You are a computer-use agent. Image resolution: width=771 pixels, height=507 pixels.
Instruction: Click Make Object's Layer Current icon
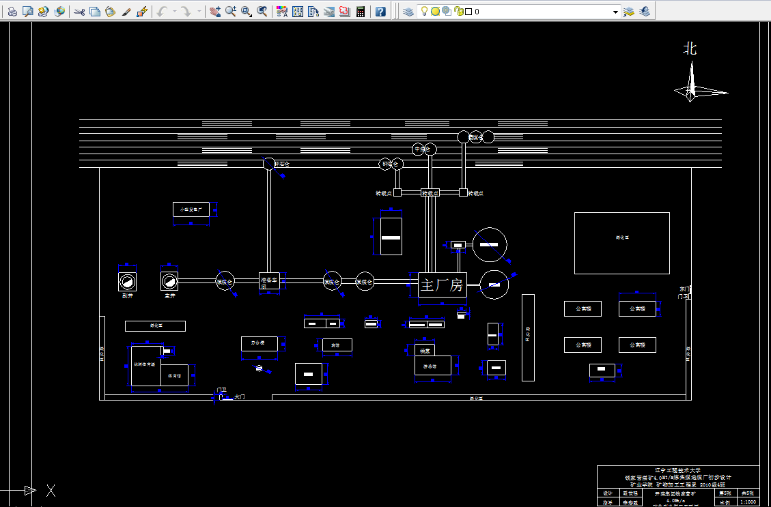tap(628, 12)
